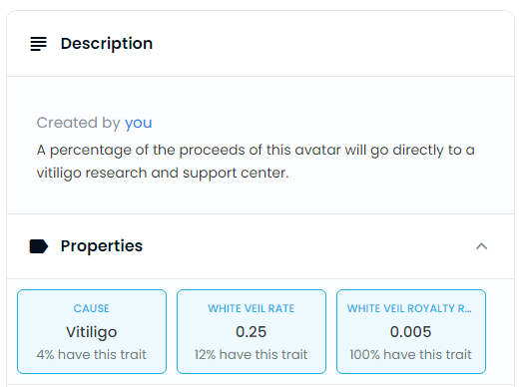Open the White Veil Royalty property card
This screenshot has width=520, height=387.
click(x=411, y=331)
